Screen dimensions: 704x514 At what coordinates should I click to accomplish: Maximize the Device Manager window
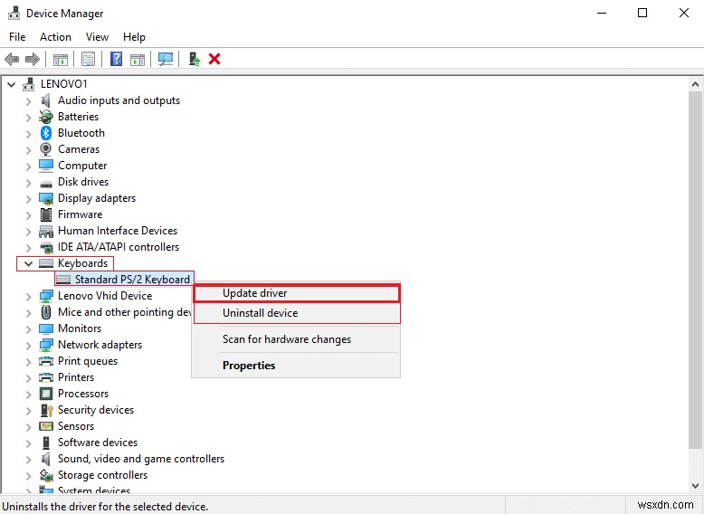click(642, 13)
